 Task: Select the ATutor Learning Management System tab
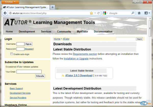click(26, 7)
